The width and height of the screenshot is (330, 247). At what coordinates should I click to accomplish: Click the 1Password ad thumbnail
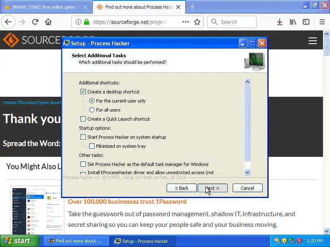click(x=37, y=210)
